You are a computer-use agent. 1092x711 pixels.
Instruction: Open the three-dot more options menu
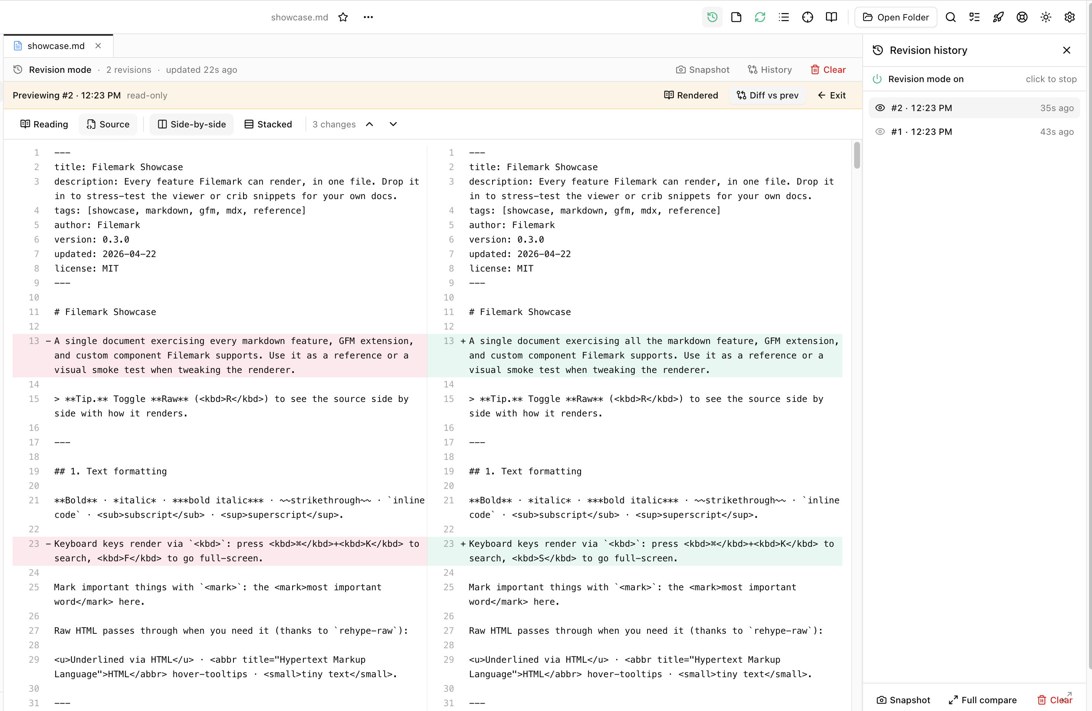pyautogui.click(x=368, y=17)
